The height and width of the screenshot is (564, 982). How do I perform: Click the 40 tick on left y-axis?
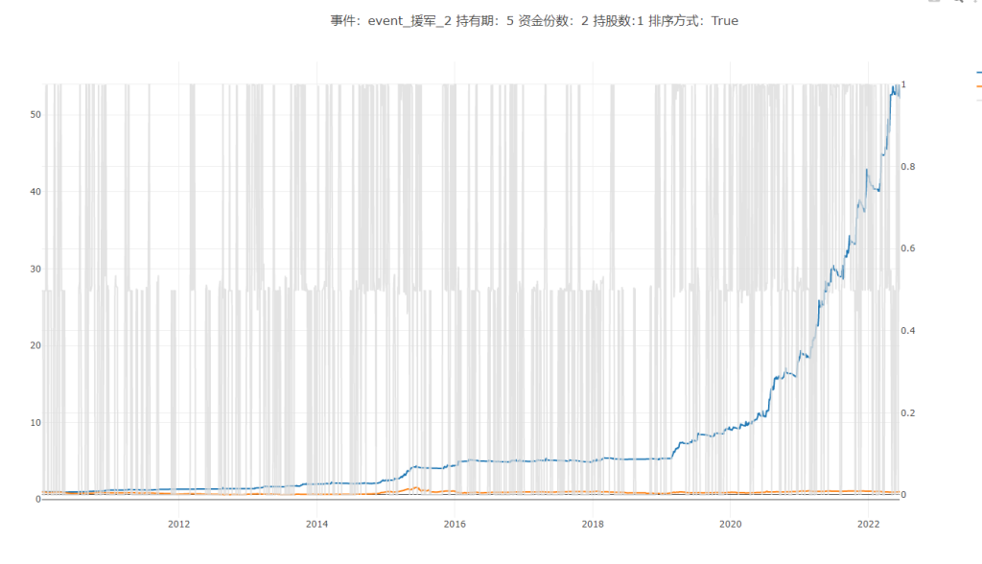(35, 192)
